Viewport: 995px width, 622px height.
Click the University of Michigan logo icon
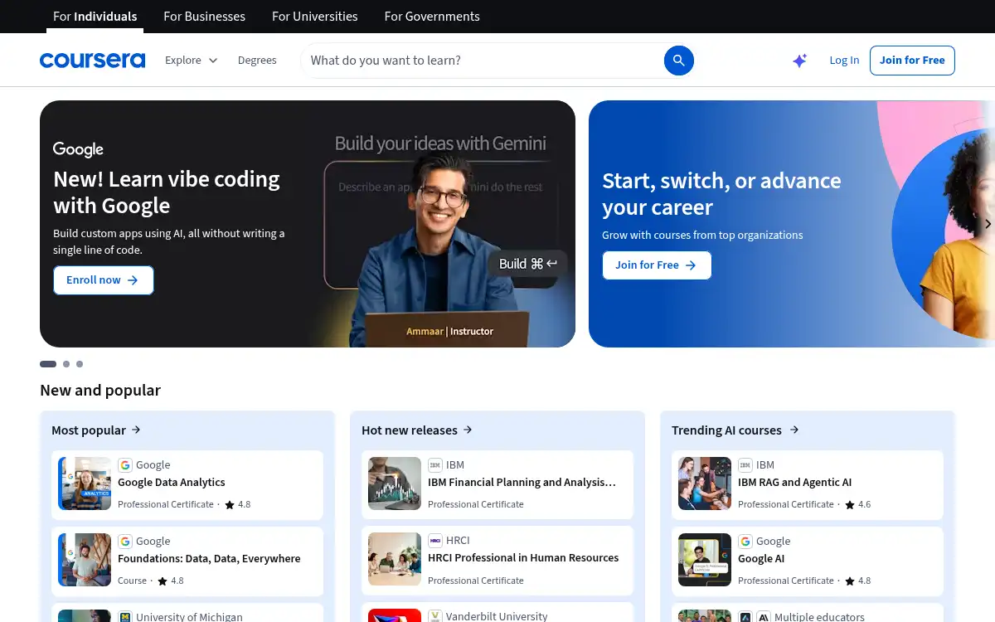[125, 617]
